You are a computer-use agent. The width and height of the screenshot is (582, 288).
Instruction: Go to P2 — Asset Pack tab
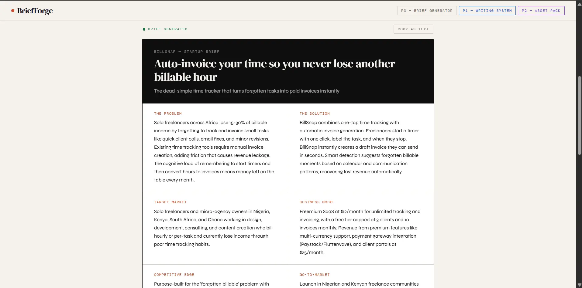coord(541,11)
